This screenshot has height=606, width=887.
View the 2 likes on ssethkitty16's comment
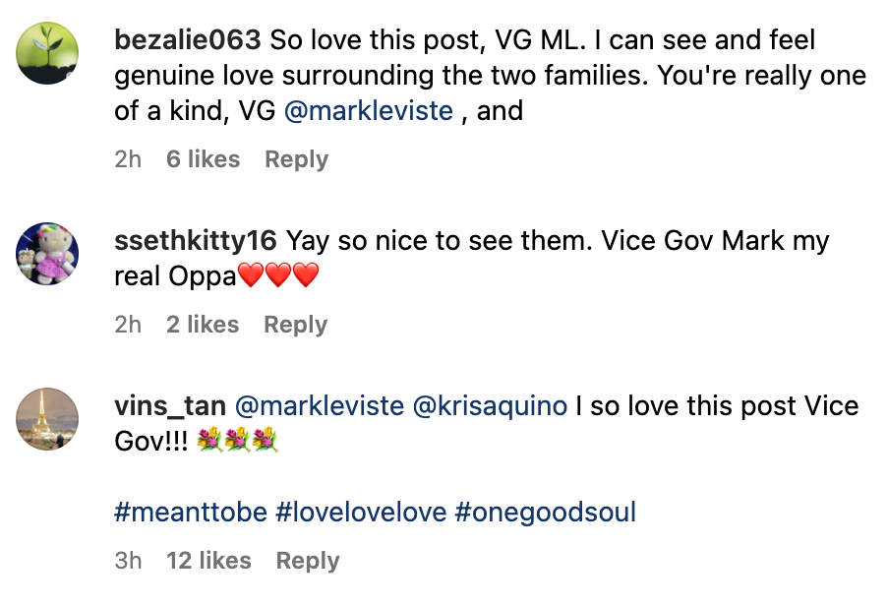click(203, 324)
